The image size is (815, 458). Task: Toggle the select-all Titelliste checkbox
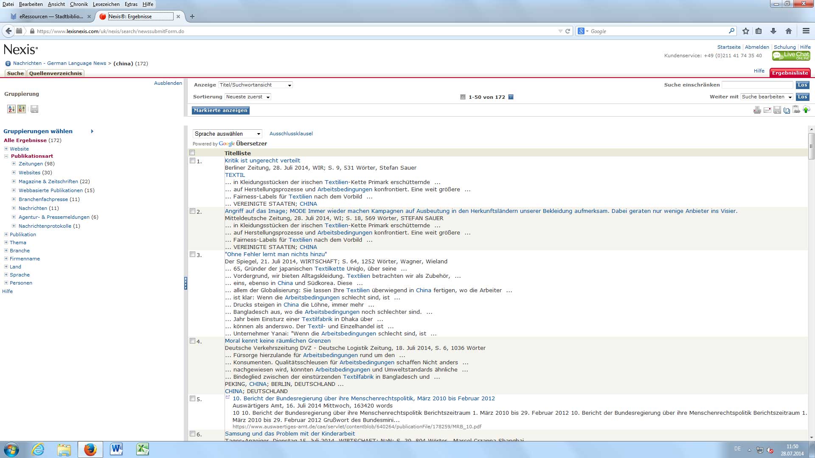point(192,153)
